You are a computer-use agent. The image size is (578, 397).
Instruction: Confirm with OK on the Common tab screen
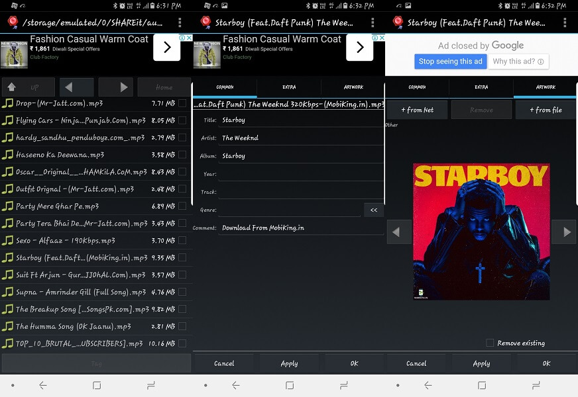354,363
